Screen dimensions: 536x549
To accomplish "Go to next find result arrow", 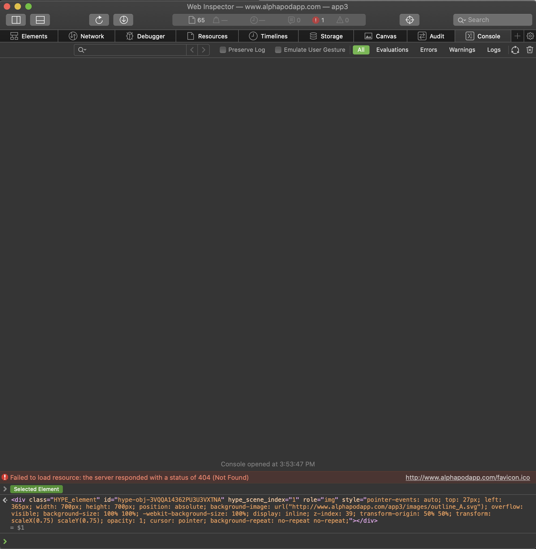I will point(204,50).
